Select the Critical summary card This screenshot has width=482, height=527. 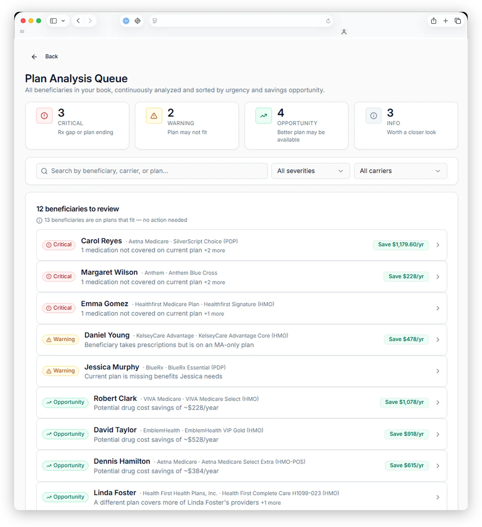(x=77, y=125)
